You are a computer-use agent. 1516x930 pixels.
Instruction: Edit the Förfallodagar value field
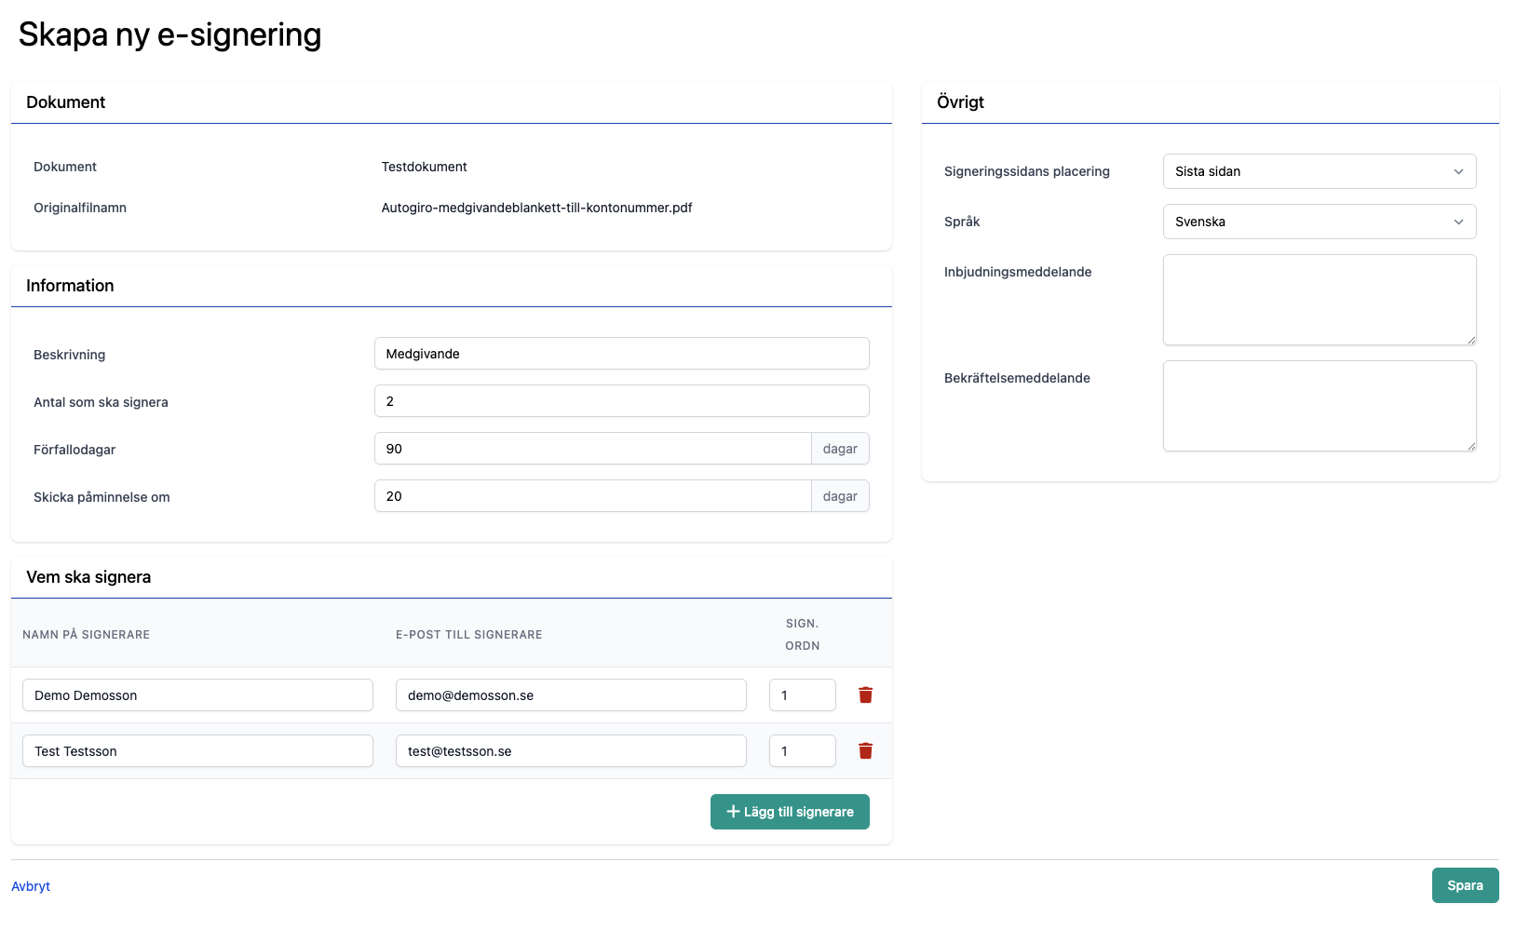click(592, 449)
